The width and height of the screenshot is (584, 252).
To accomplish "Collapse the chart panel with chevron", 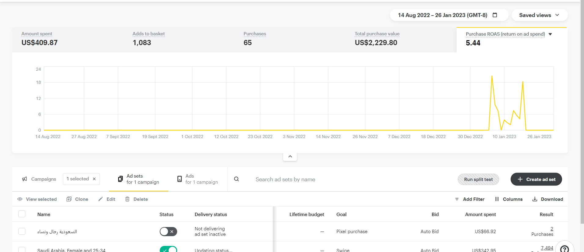I will [290, 156].
